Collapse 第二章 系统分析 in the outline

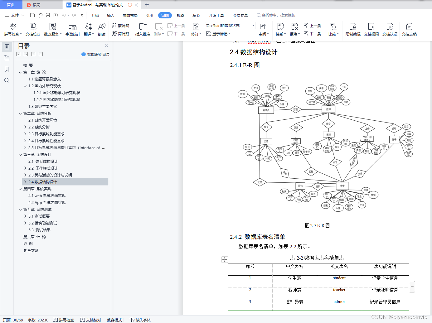click(x=20, y=113)
